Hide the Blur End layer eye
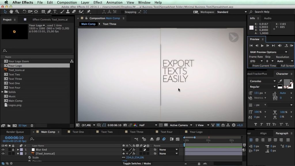Viewport: 295px width, 166px height. (3, 150)
